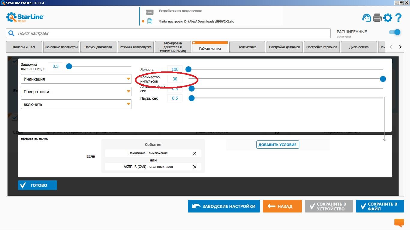This screenshot has height=232, width=410.
Task: Select the 'Режимы автозапуска' tab
Action: (136, 47)
